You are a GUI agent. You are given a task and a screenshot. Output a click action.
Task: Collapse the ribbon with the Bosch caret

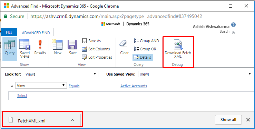233,32
